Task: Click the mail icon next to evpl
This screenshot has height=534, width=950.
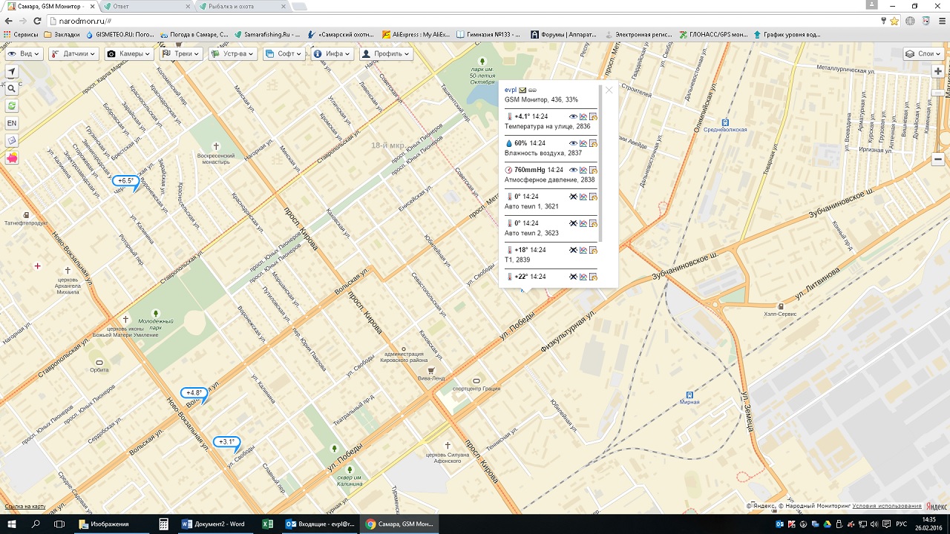Action: coord(522,90)
